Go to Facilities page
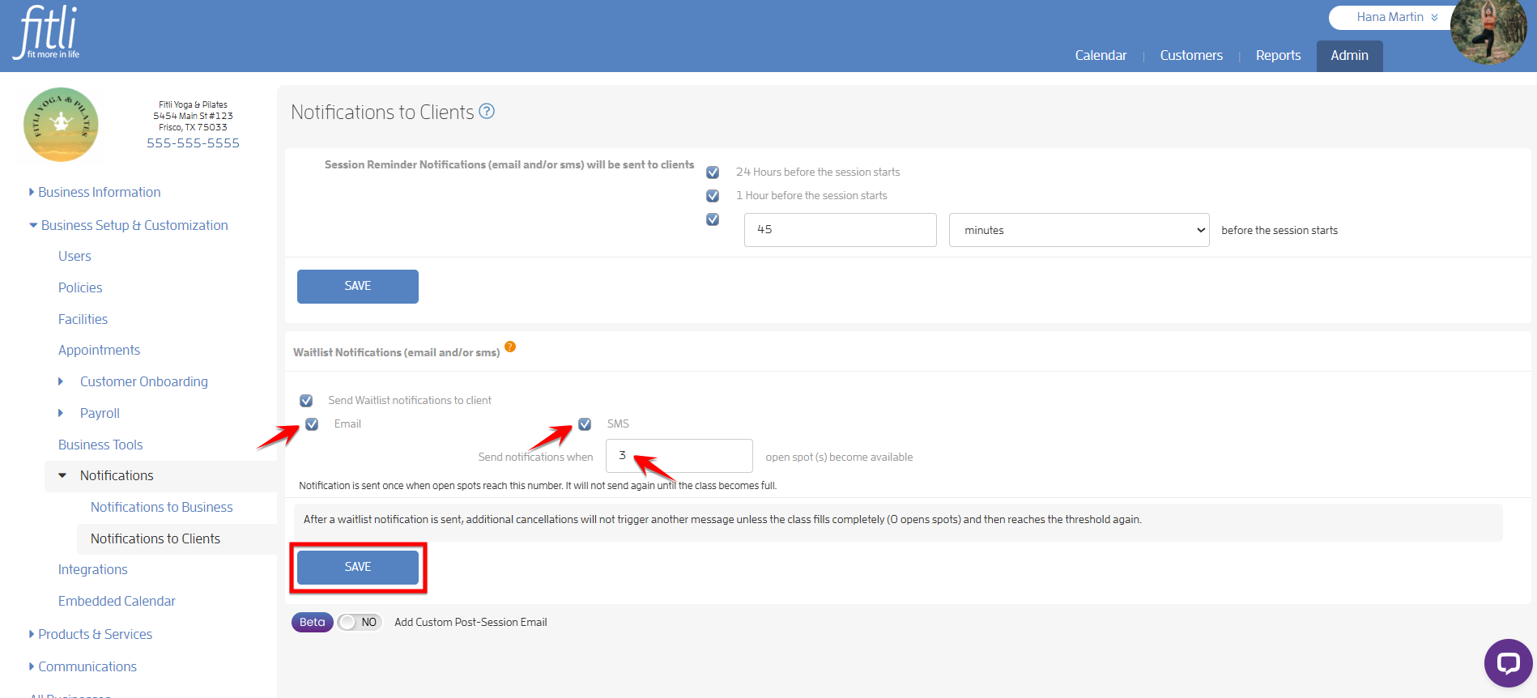This screenshot has height=698, width=1537. tap(83, 319)
